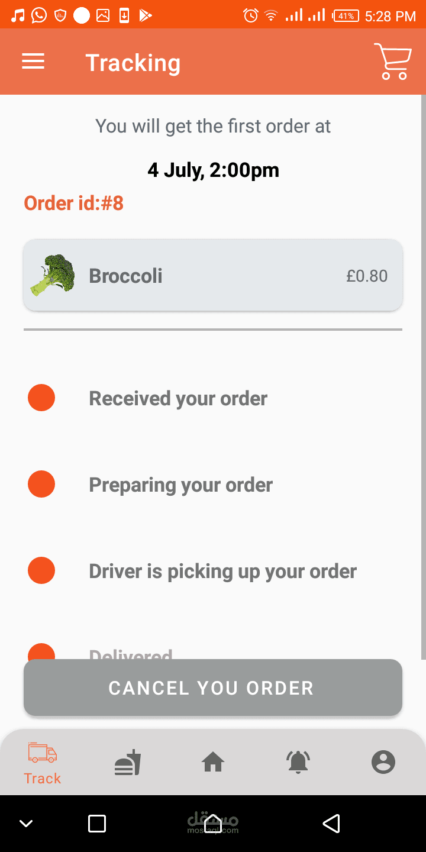Screen dimensions: 426x852
Task: Select the Preparing your order status dot
Action: click(41, 485)
